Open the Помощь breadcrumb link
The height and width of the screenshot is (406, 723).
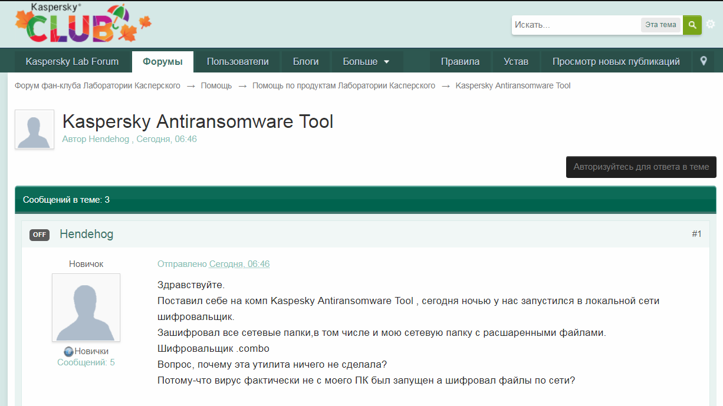[x=216, y=85]
